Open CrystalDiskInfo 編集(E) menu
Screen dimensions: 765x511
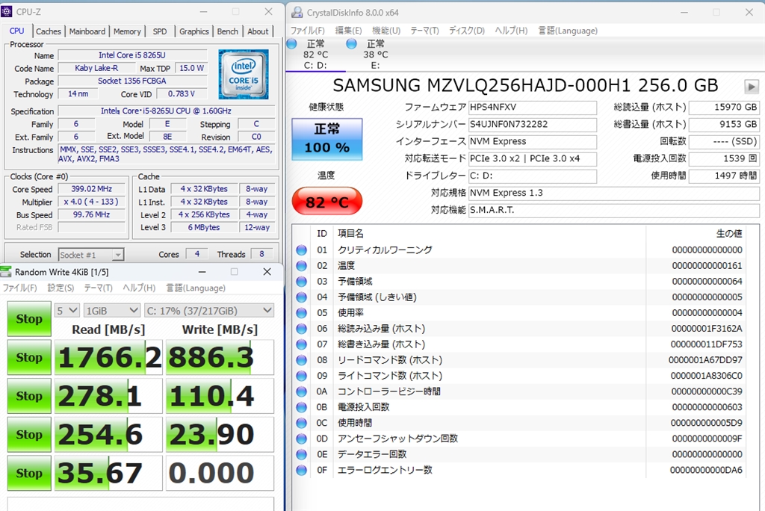click(348, 31)
